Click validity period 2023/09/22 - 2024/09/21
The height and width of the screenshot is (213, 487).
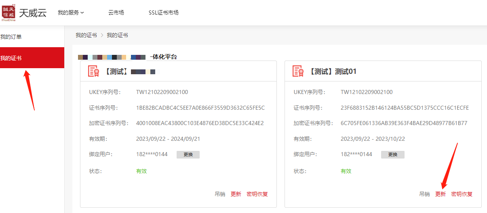click(x=168, y=139)
